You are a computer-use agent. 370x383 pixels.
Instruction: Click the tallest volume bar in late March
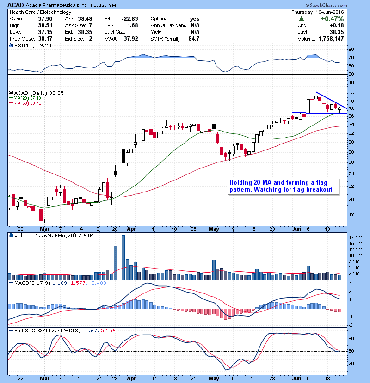pos(123,257)
